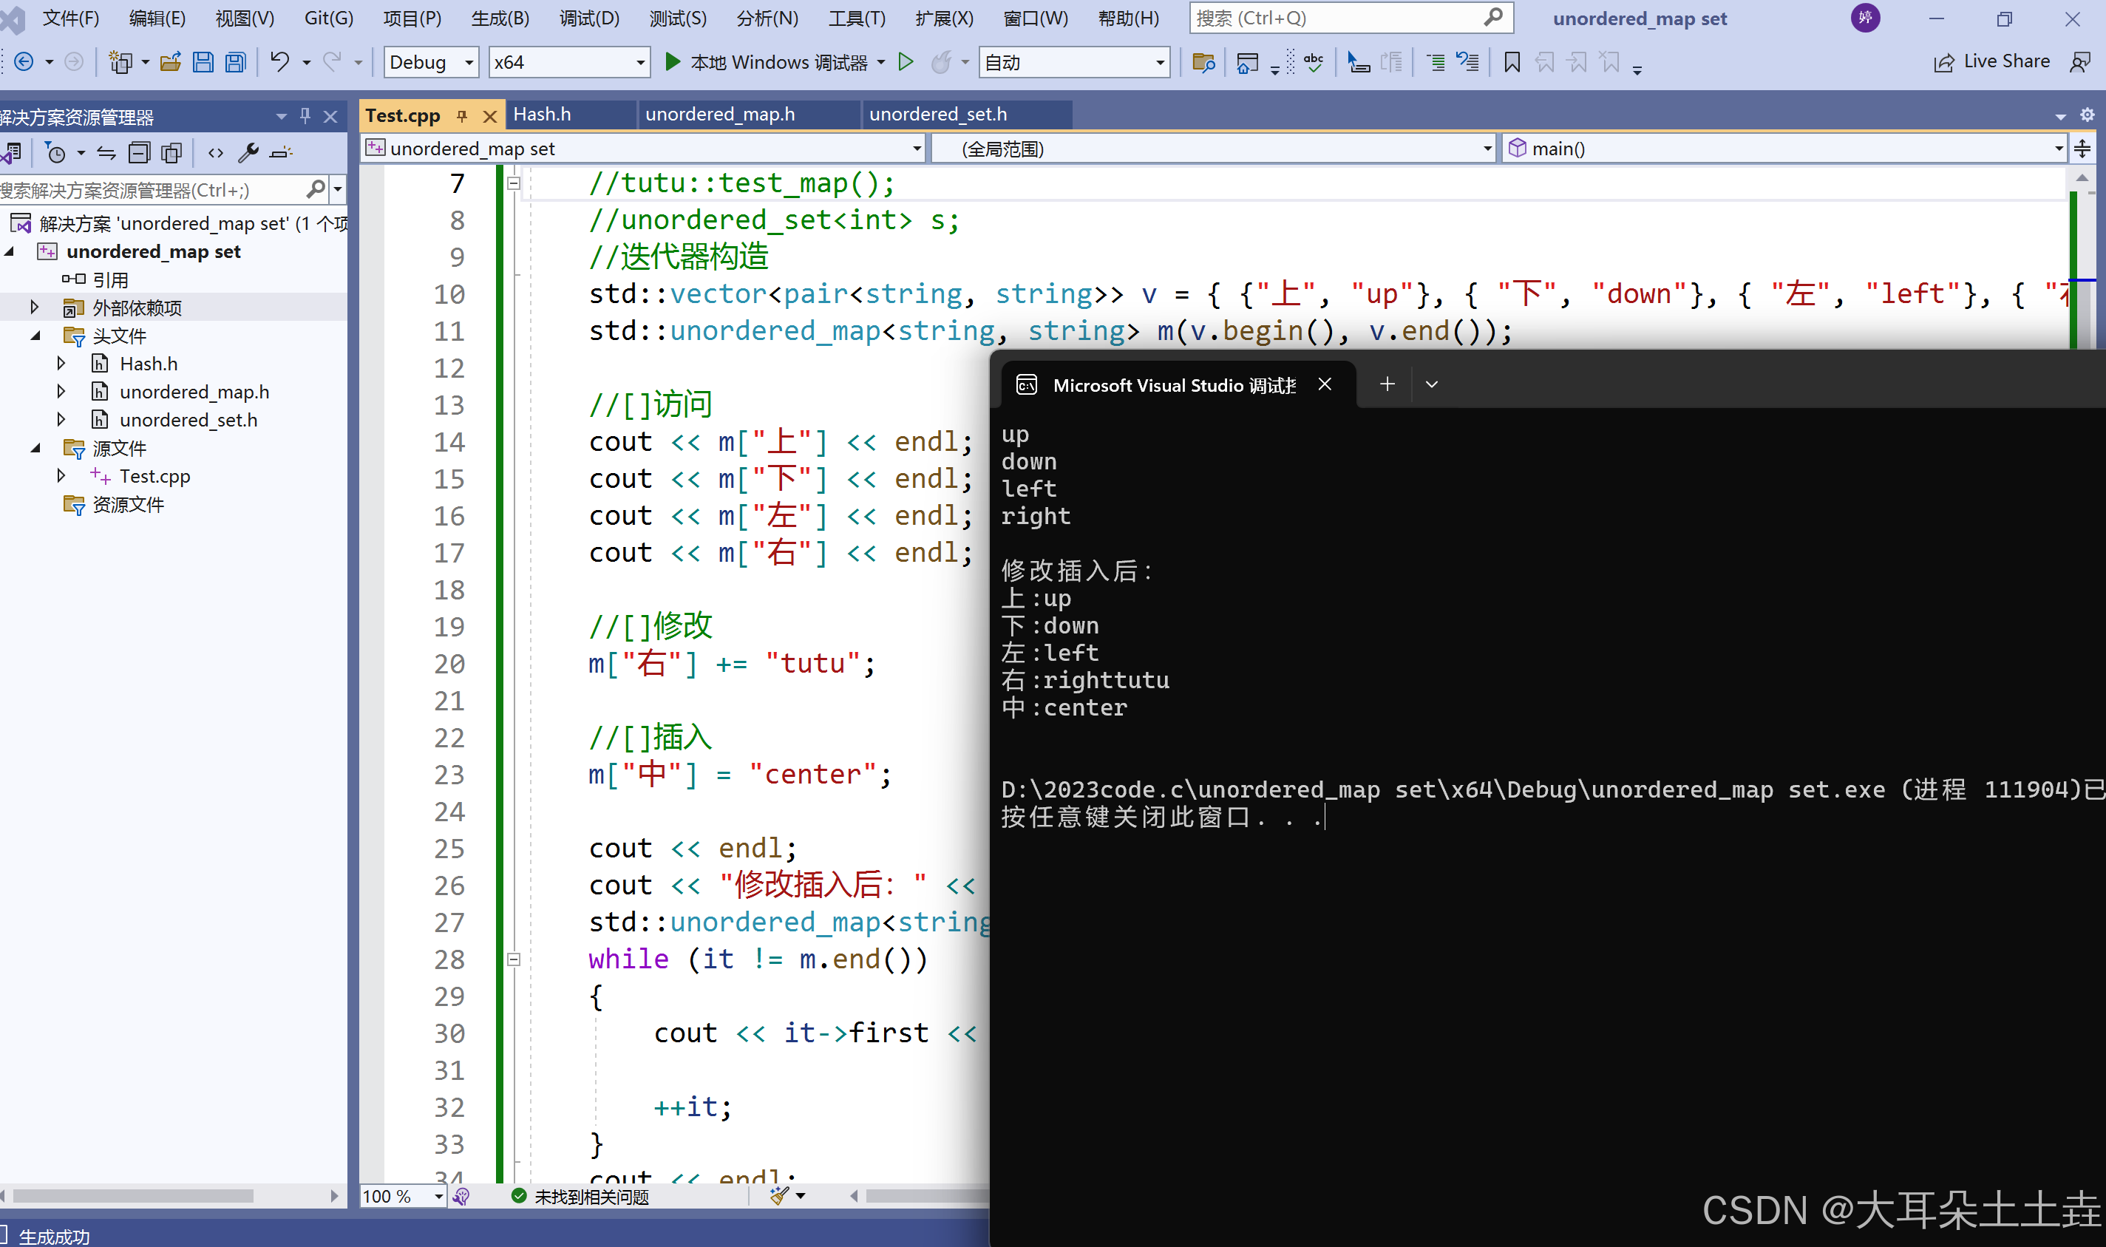
Task: Undo the last edit
Action: click(x=279, y=62)
